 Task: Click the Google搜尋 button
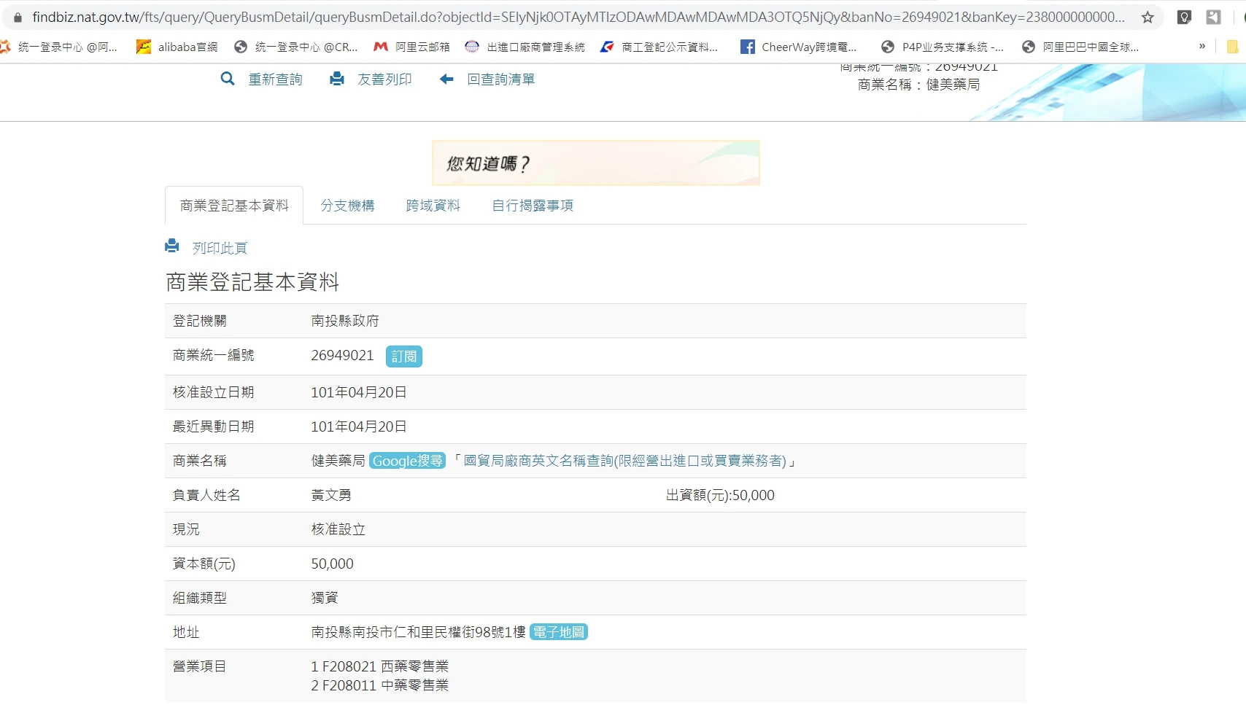click(407, 461)
